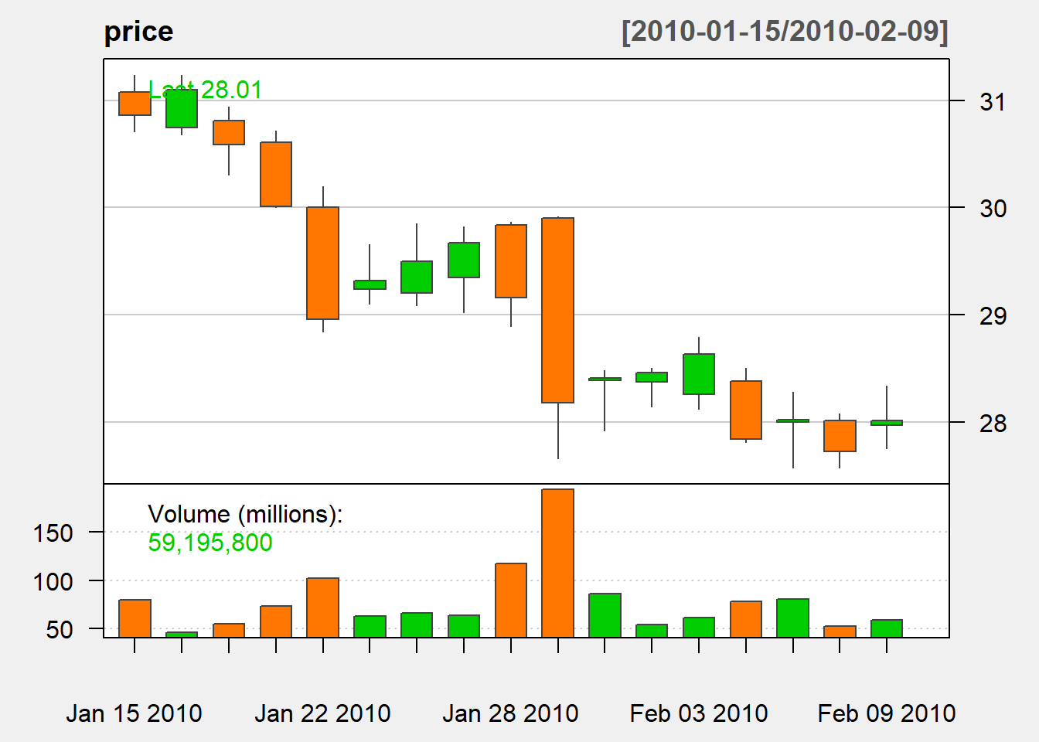The image size is (1039, 742).
Task: Click the orange candlestick above Jan 22 tick
Action: 322,263
